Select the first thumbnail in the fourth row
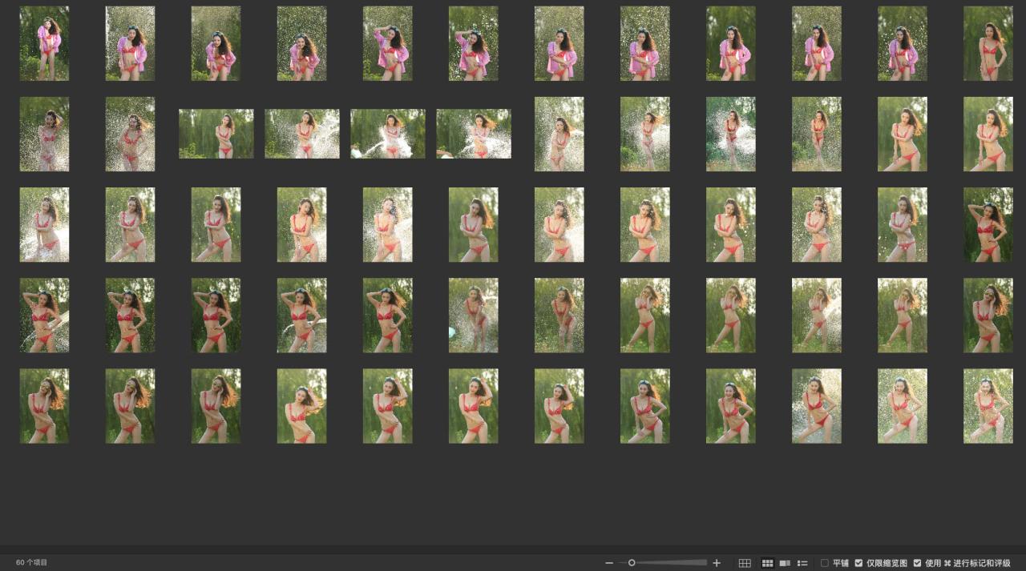Image resolution: width=1026 pixels, height=571 pixels. coord(44,315)
